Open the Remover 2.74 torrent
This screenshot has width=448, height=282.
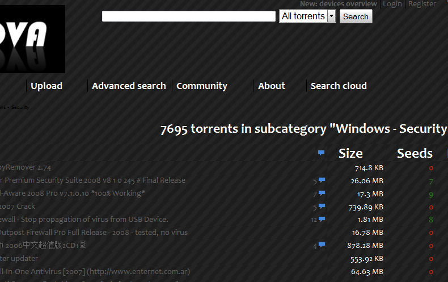26,167
